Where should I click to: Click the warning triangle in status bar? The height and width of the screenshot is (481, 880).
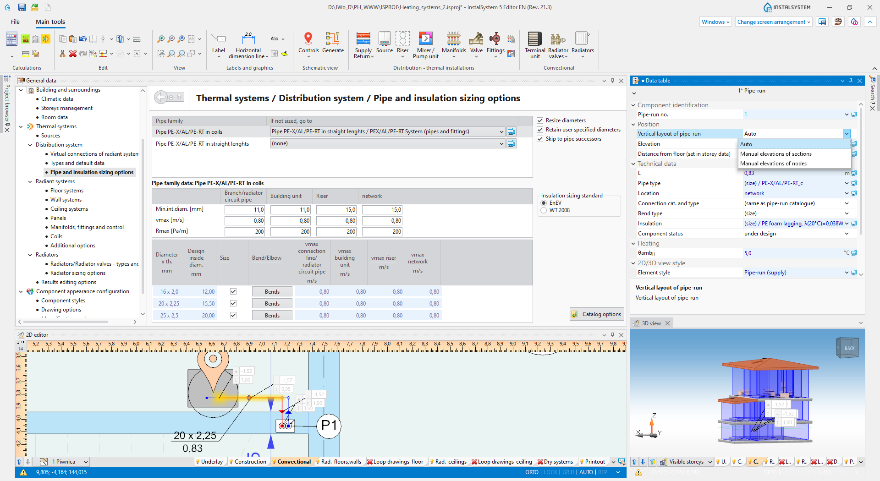(x=23, y=472)
